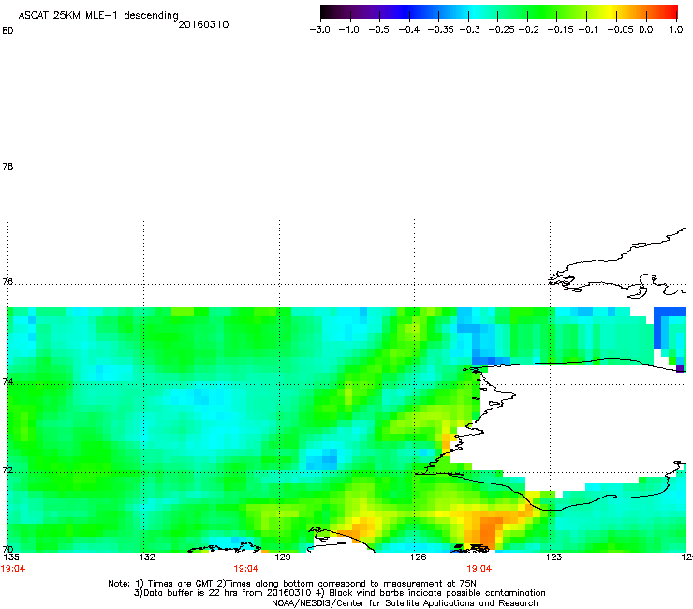Click the note 'Times are GMT' line
This screenshot has width=693, height=609.
[292, 584]
